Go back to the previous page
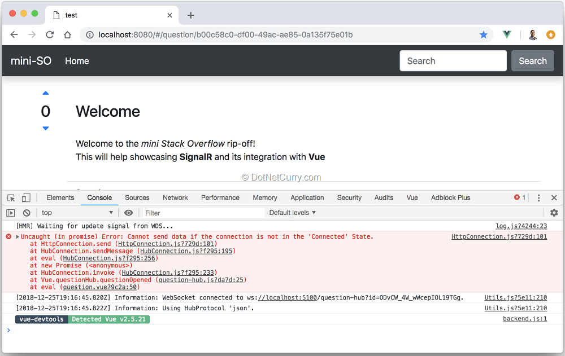Screen dimensions: 565x356 [x=14, y=34]
